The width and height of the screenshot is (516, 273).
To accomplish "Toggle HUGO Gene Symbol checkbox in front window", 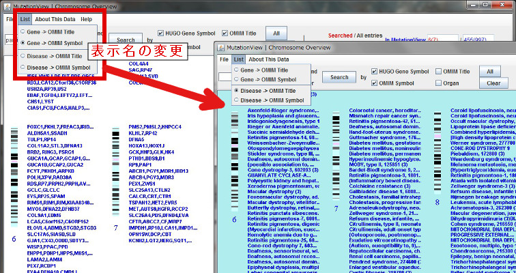I will 375,72.
